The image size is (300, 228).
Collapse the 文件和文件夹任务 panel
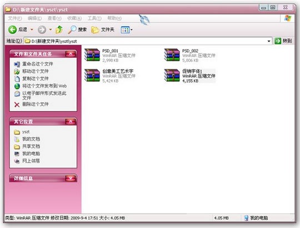click(71, 54)
